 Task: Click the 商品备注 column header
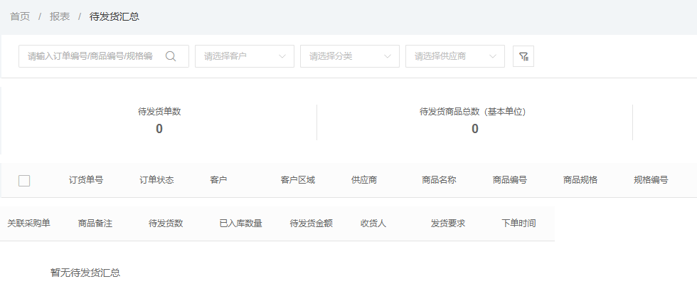95,224
